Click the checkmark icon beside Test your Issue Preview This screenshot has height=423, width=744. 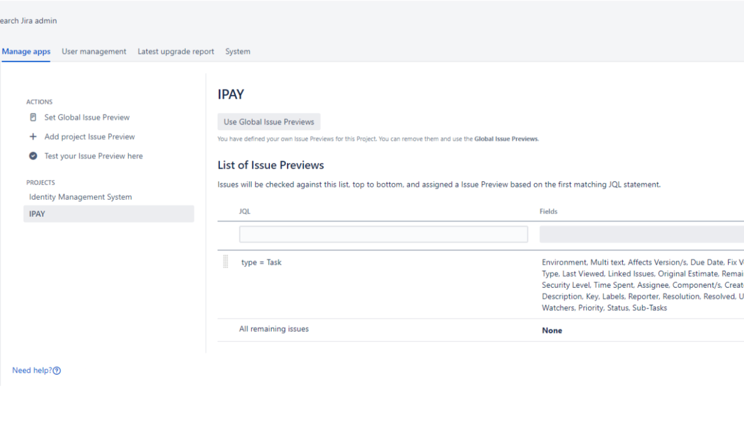(x=33, y=156)
